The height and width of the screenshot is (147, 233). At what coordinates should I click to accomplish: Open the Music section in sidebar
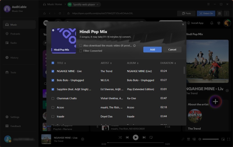click(x=19, y=25)
